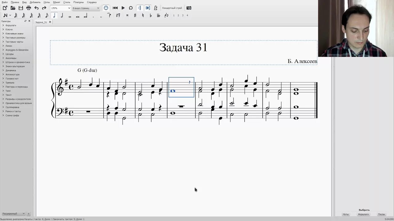Flip note stem direction icon

pos(167,15)
